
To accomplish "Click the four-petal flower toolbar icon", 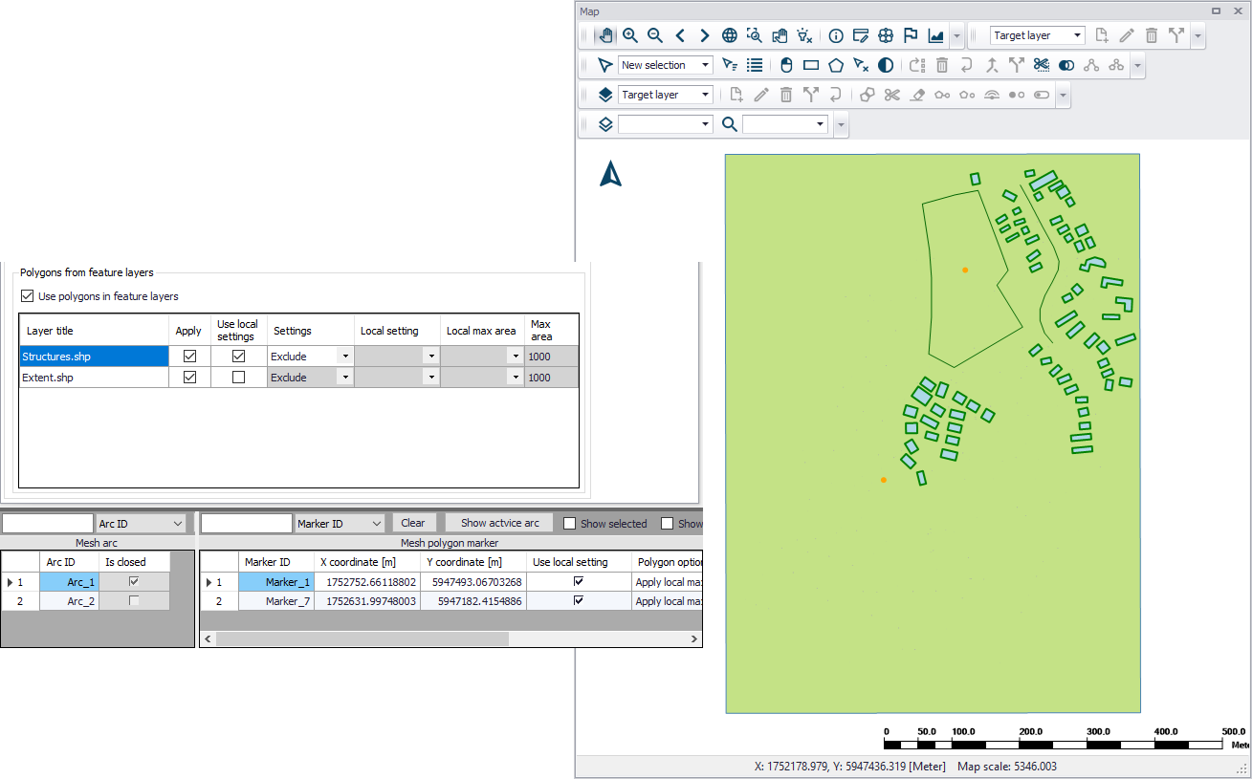I will pyautogui.click(x=886, y=35).
